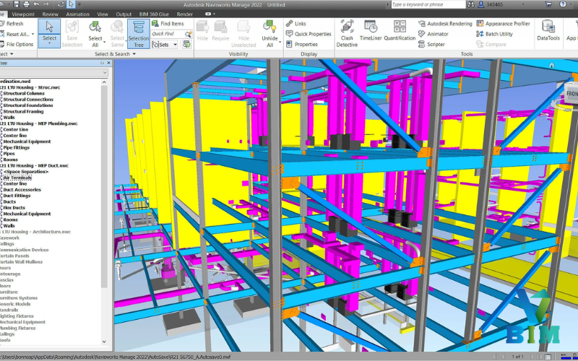Select Curtain Wall Mullions in the tree
Screen dimensions: 578x361
pos(21,262)
